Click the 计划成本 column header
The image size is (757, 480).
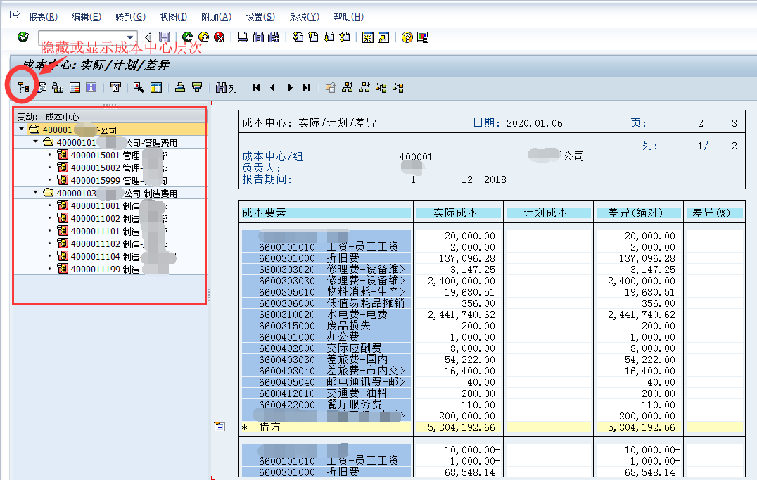coord(548,213)
